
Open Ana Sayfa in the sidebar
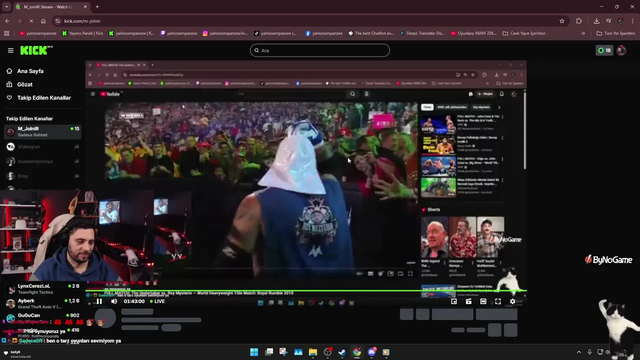point(30,71)
